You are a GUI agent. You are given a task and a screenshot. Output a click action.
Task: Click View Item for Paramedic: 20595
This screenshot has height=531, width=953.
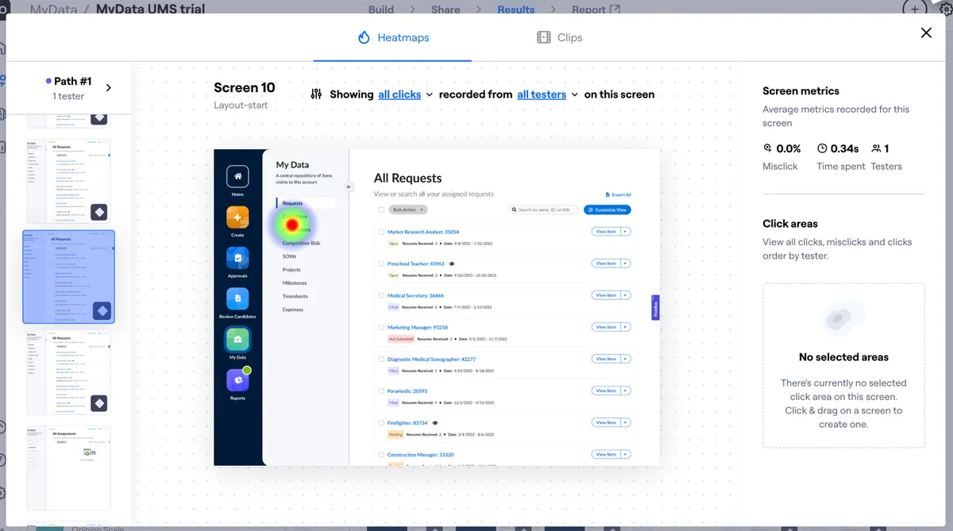point(606,391)
